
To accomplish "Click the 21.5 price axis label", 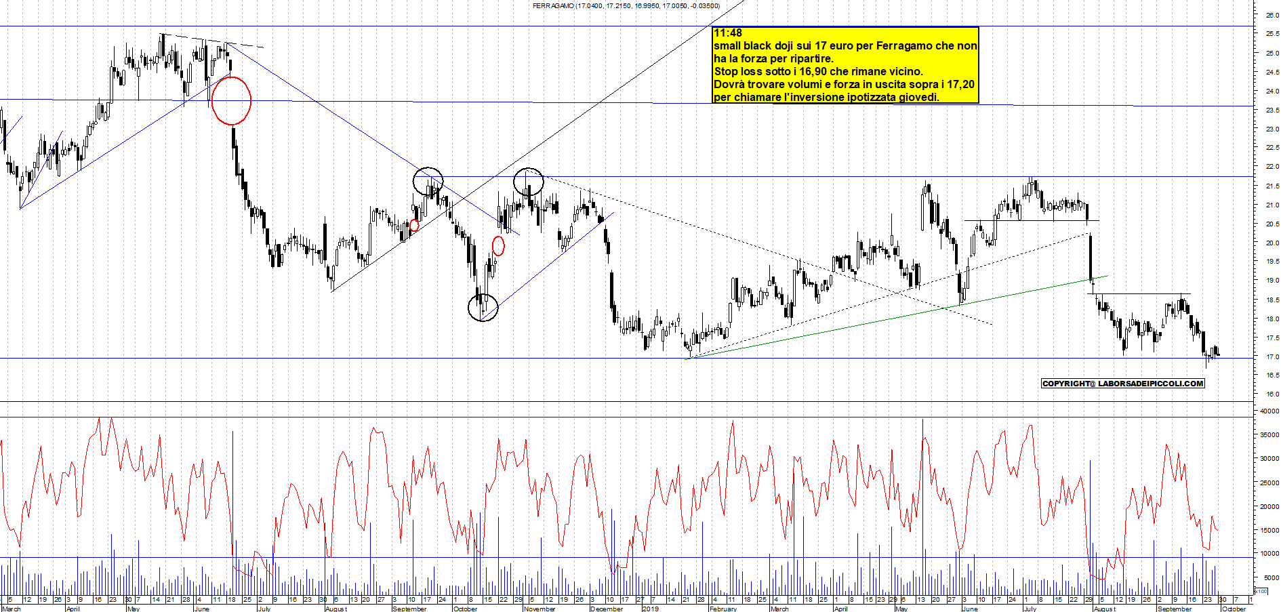I will click(1272, 186).
